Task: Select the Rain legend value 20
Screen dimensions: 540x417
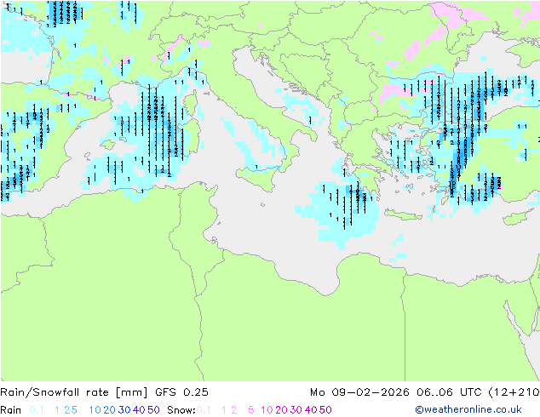Action: coord(110,410)
